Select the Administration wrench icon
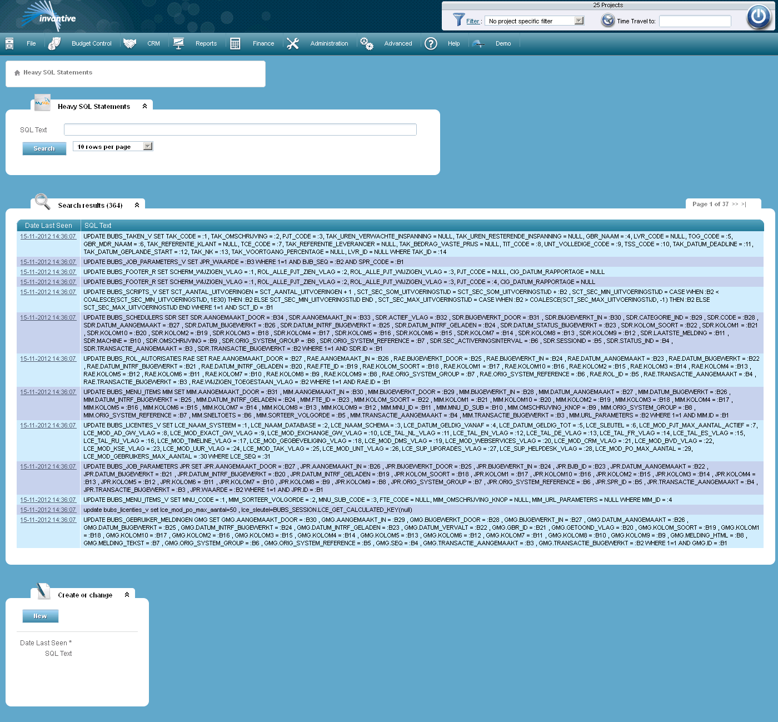This screenshot has width=778, height=722. [293, 43]
